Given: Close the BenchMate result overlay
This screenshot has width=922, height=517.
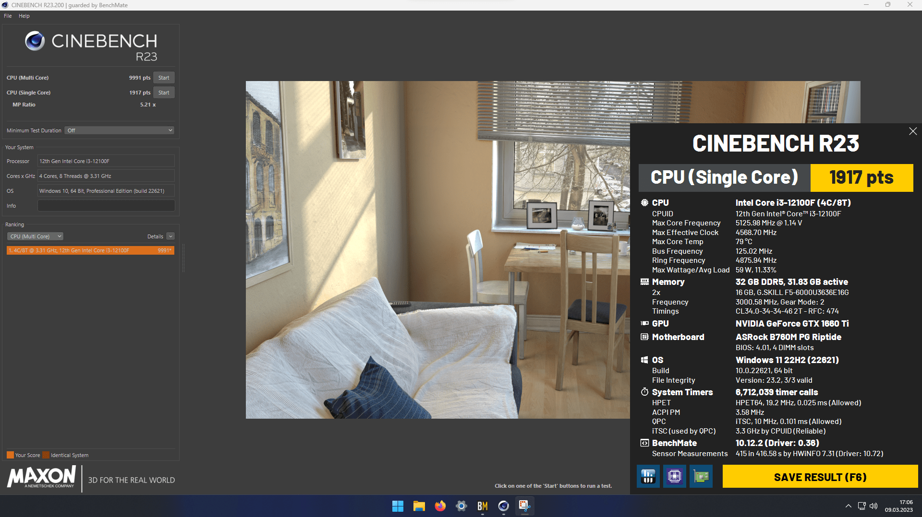Looking at the screenshot, I should point(913,131).
